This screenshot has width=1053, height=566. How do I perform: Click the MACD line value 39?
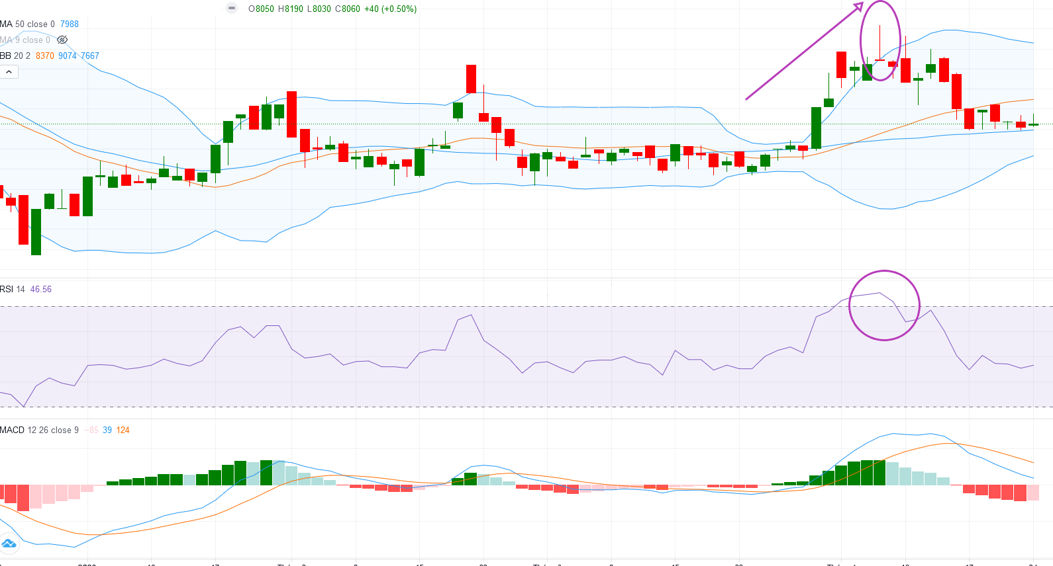(x=107, y=430)
